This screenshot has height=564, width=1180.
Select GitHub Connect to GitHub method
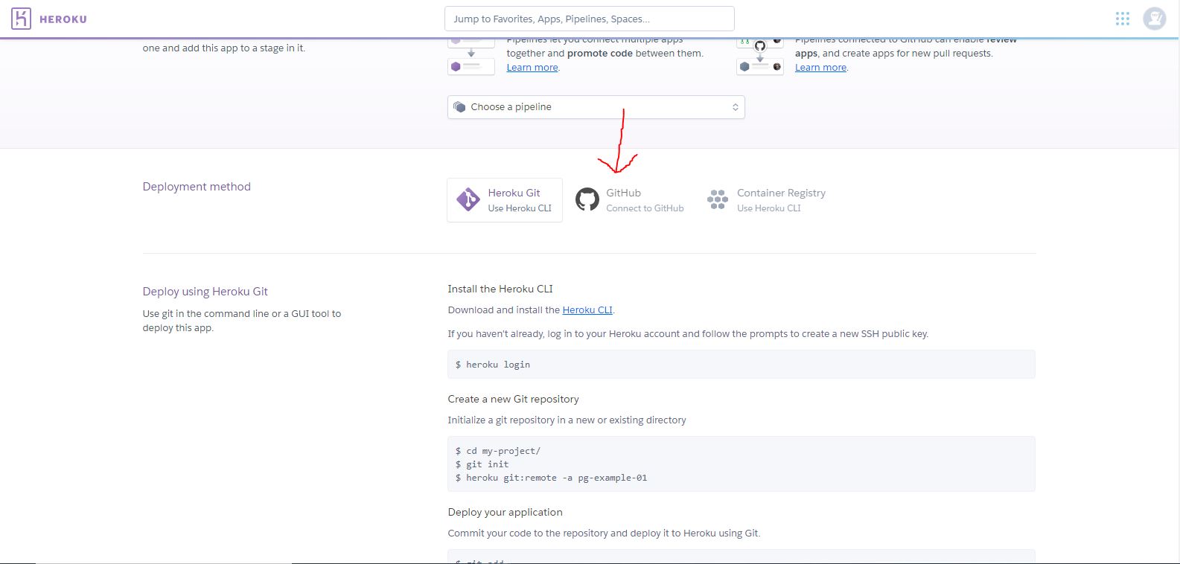click(x=629, y=200)
